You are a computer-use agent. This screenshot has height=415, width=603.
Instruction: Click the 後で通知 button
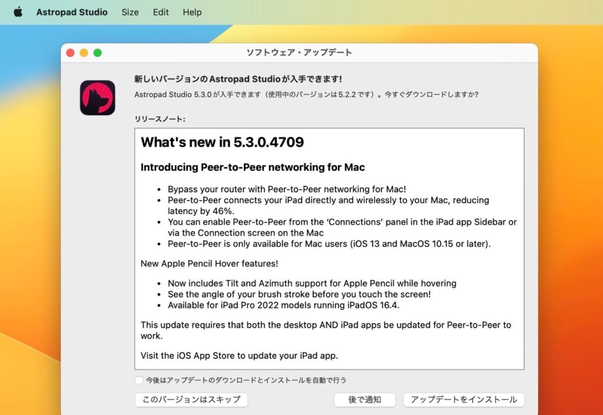(366, 399)
